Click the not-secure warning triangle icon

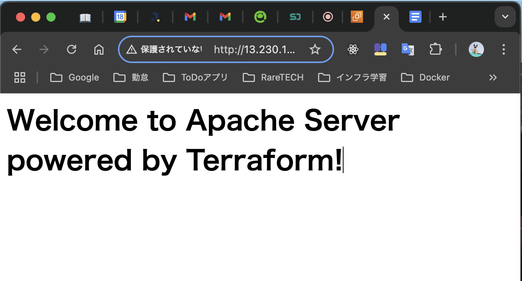(x=131, y=49)
